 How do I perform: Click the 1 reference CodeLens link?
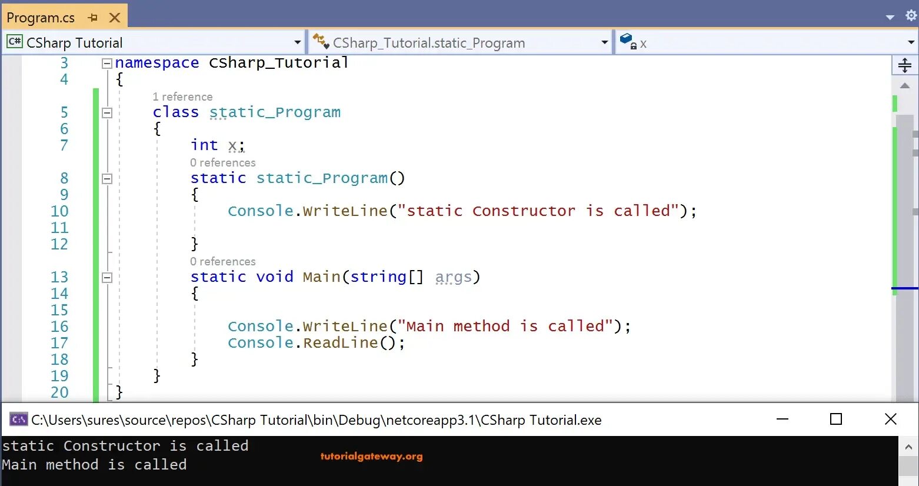tap(182, 96)
